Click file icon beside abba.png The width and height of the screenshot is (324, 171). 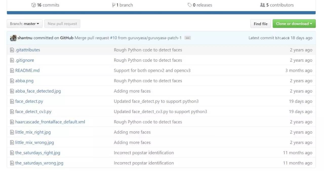(x=12, y=81)
